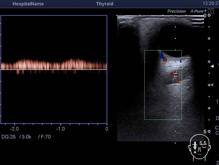Click the -1.0 mark on the time axis

coord(60,129)
